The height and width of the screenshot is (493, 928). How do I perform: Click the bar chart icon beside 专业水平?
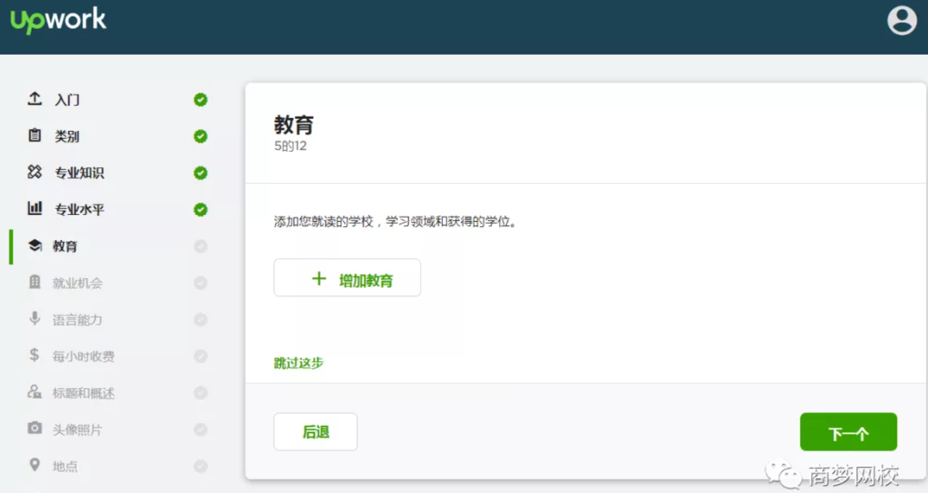(35, 208)
